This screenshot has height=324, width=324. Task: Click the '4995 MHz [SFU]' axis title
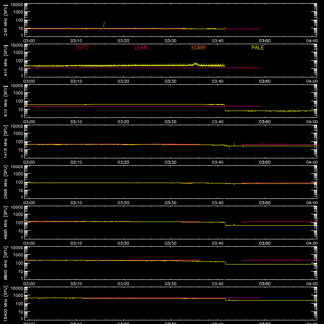[x=5, y=222]
